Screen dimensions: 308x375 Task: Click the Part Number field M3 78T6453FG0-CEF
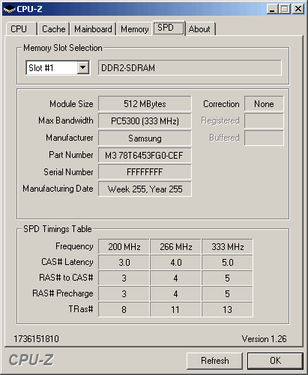(145, 155)
